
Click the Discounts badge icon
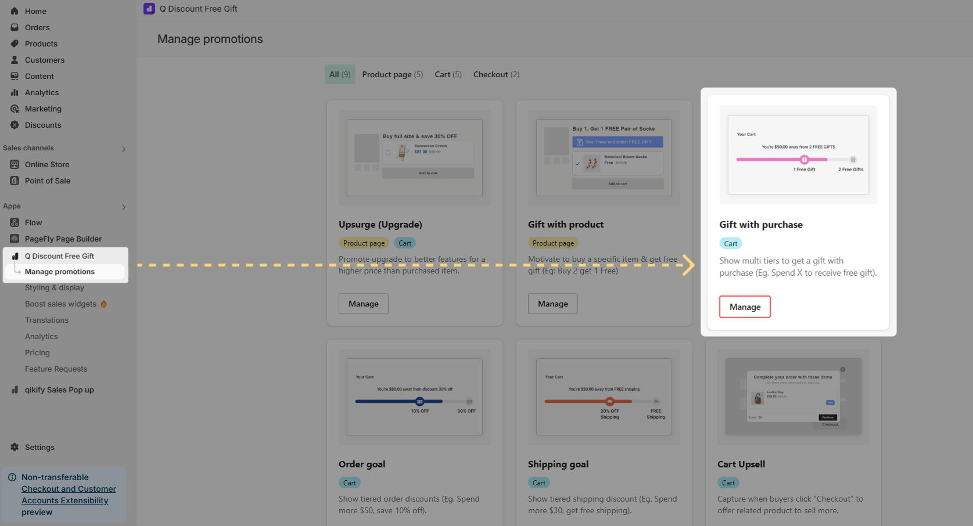(15, 125)
